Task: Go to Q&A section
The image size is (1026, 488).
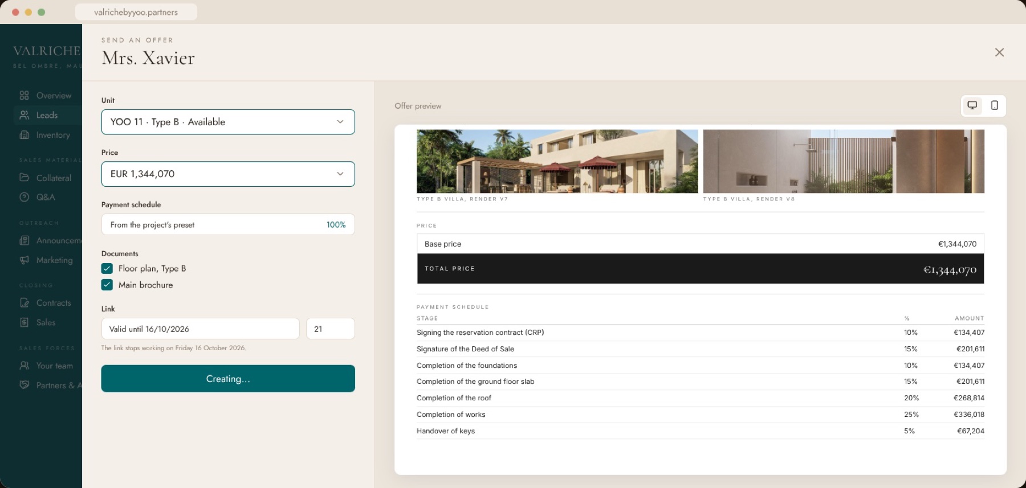Action: tap(47, 197)
